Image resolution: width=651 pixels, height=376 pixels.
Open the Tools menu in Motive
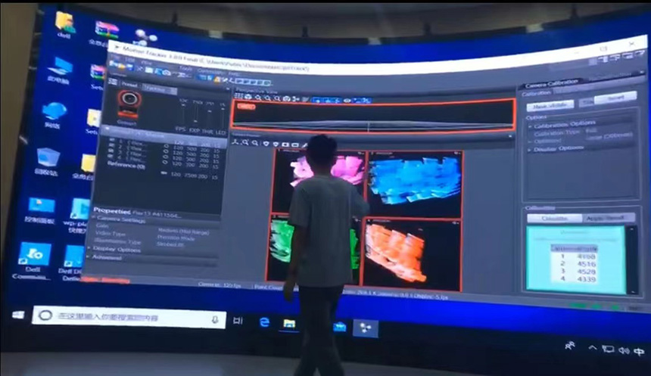click(185, 67)
